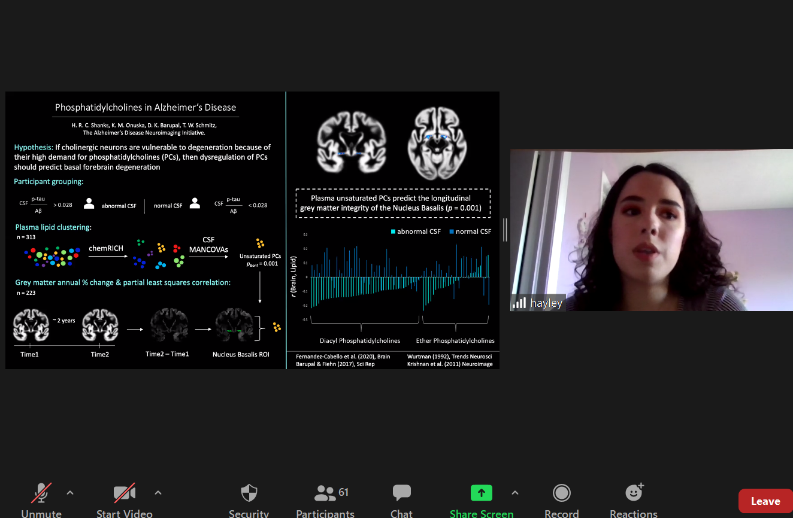This screenshot has height=518, width=793.
Task: Click the signal strength bars on hayley's video
Action: 519,303
